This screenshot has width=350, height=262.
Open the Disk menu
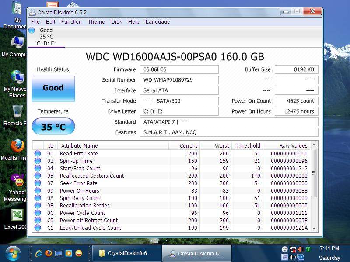coord(116,21)
